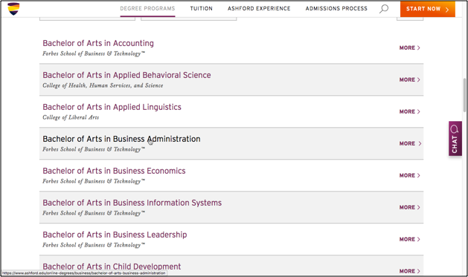Open Bachelor of Arts in Business Administration
468x277 pixels.
click(121, 139)
